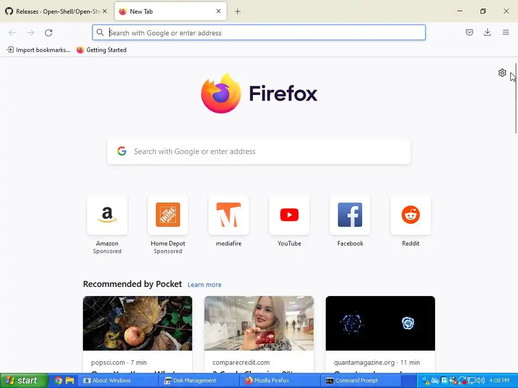Screen dimensions: 518x388
Task: Open comparecredit.com article thumbnail
Action: point(258,323)
